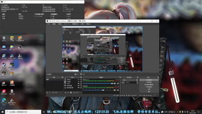Open the 帮助(H) menu in OBS
Image resolution: width=202 pixels, height=114 pixels.
pos(88,24)
